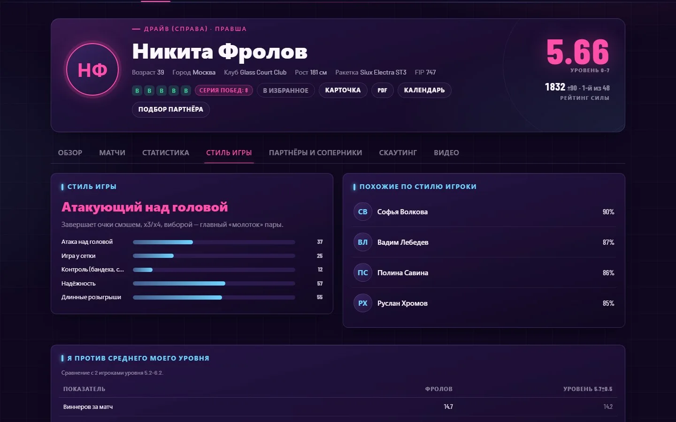Click Софья Волкова's 90% similarity value
The height and width of the screenshot is (422, 676).
(x=608, y=212)
